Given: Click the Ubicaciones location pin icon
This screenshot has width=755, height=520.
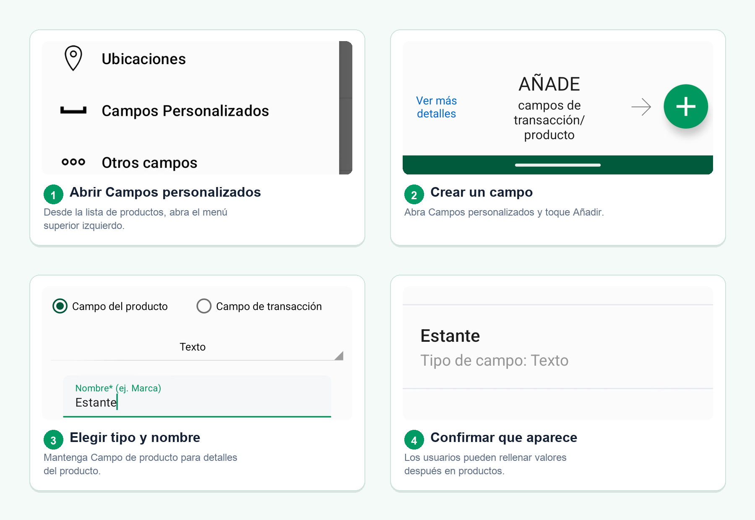Looking at the screenshot, I should [x=73, y=58].
